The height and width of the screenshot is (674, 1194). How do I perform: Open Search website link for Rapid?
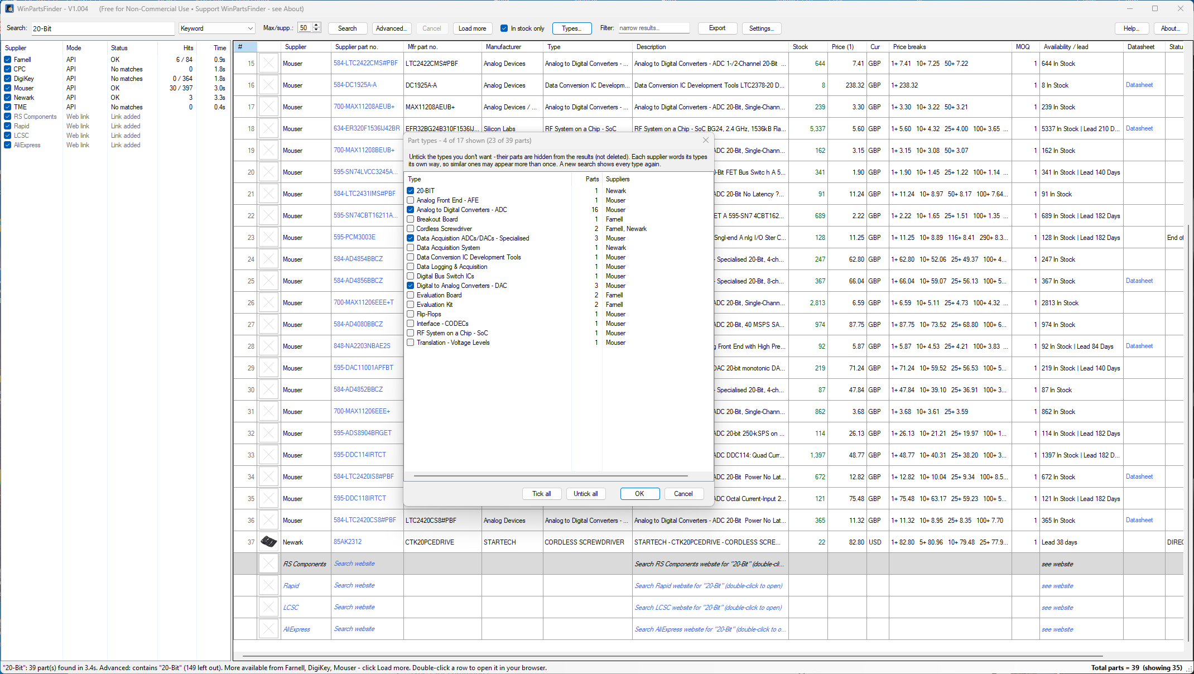pyautogui.click(x=354, y=585)
